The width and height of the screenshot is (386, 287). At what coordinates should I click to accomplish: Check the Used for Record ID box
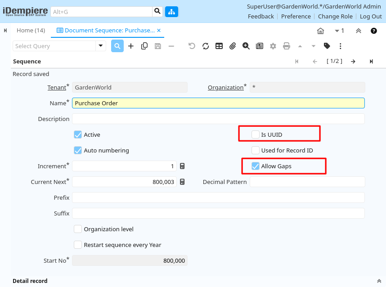pyautogui.click(x=255, y=150)
